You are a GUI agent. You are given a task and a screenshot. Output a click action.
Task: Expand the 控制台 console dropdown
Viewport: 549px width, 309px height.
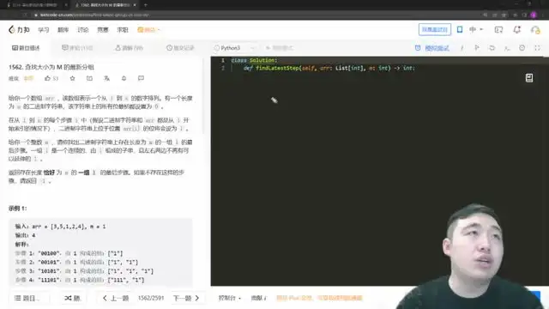[x=230, y=298]
